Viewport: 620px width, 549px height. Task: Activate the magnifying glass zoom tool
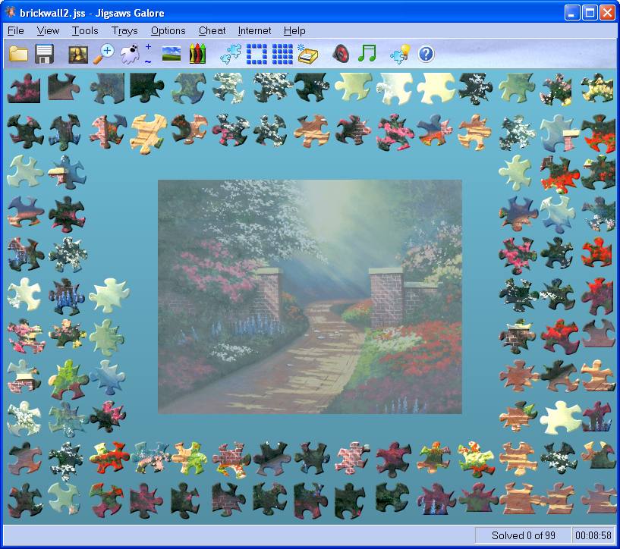pos(103,54)
